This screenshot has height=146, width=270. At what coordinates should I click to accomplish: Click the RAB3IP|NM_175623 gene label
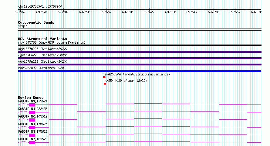(33, 131)
